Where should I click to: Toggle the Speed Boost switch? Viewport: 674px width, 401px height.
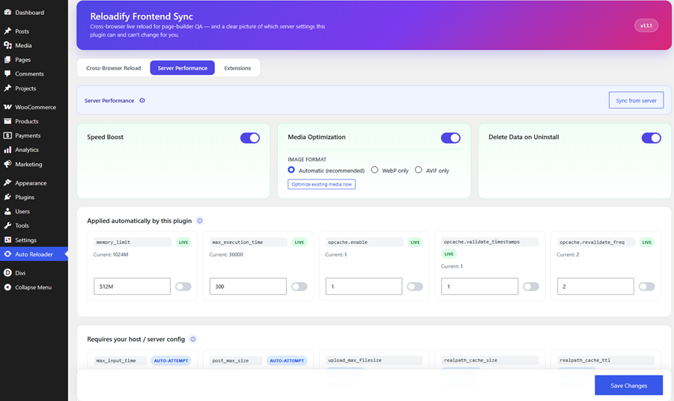tap(249, 138)
